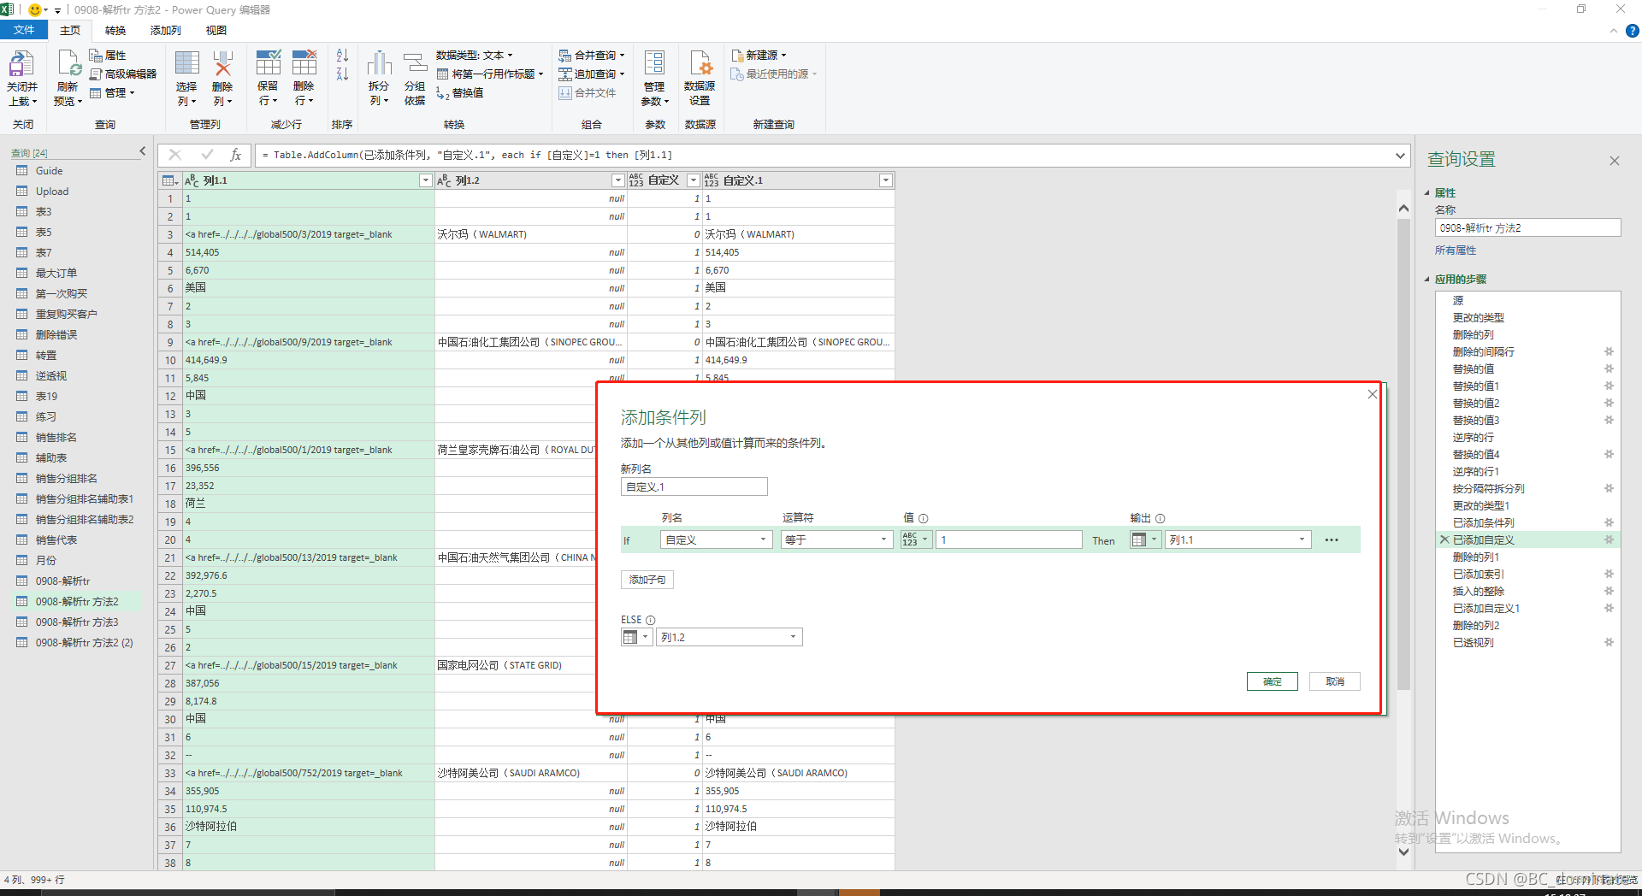The width and height of the screenshot is (1642, 896).
Task: Click the Group By (分组依据) icon
Action: 415,65
